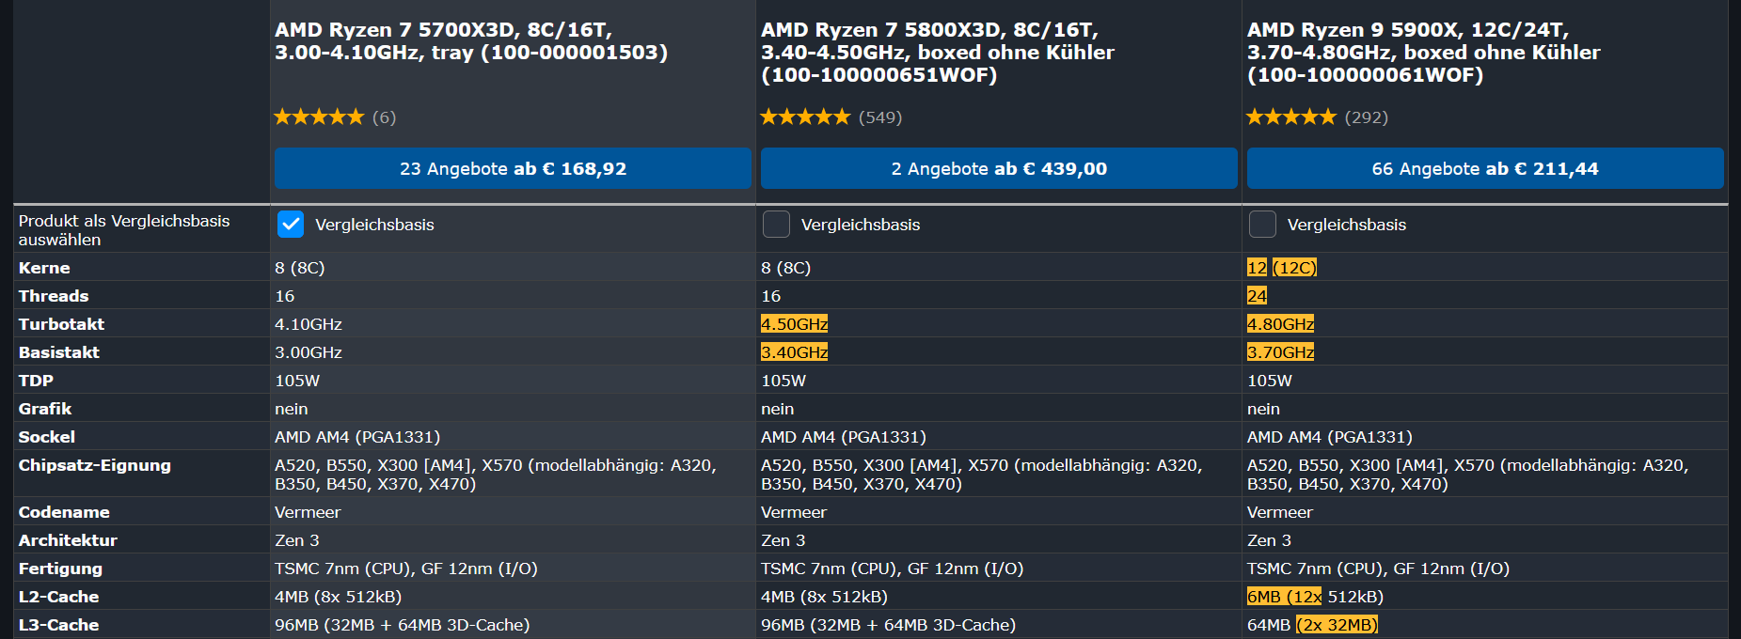Click the Grafik row label

(x=45, y=409)
